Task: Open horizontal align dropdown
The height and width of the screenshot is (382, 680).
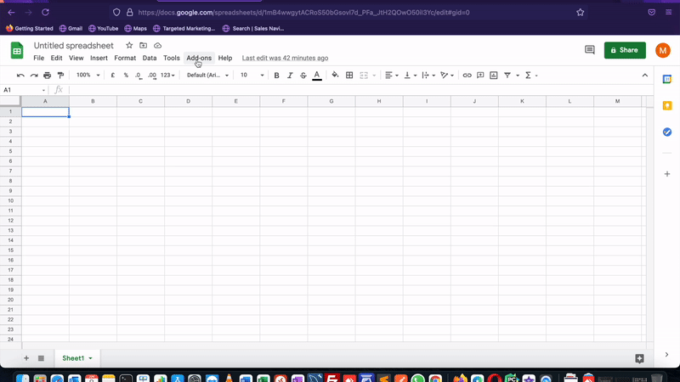Action: (x=392, y=76)
